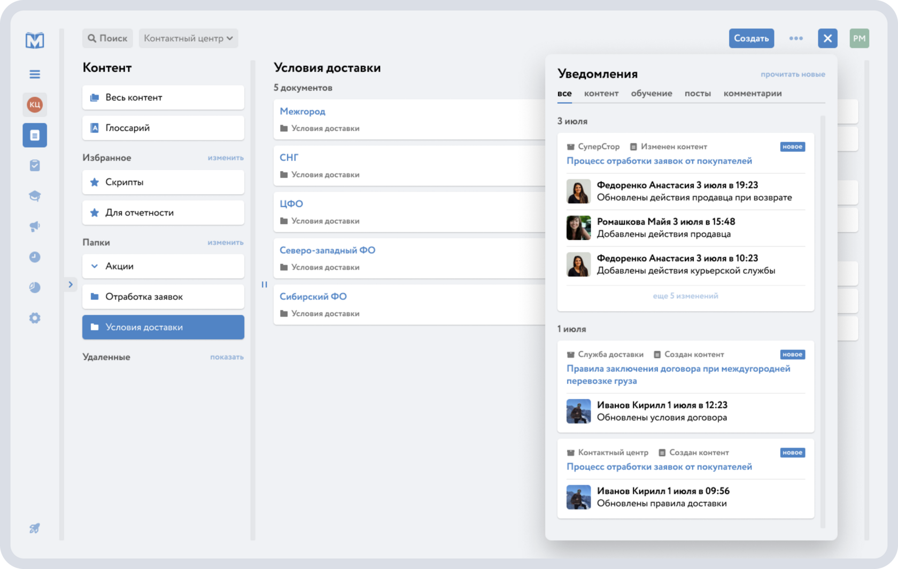Click the folder label under СНГ
Viewport: 898px width, 569px height.
pos(320,175)
